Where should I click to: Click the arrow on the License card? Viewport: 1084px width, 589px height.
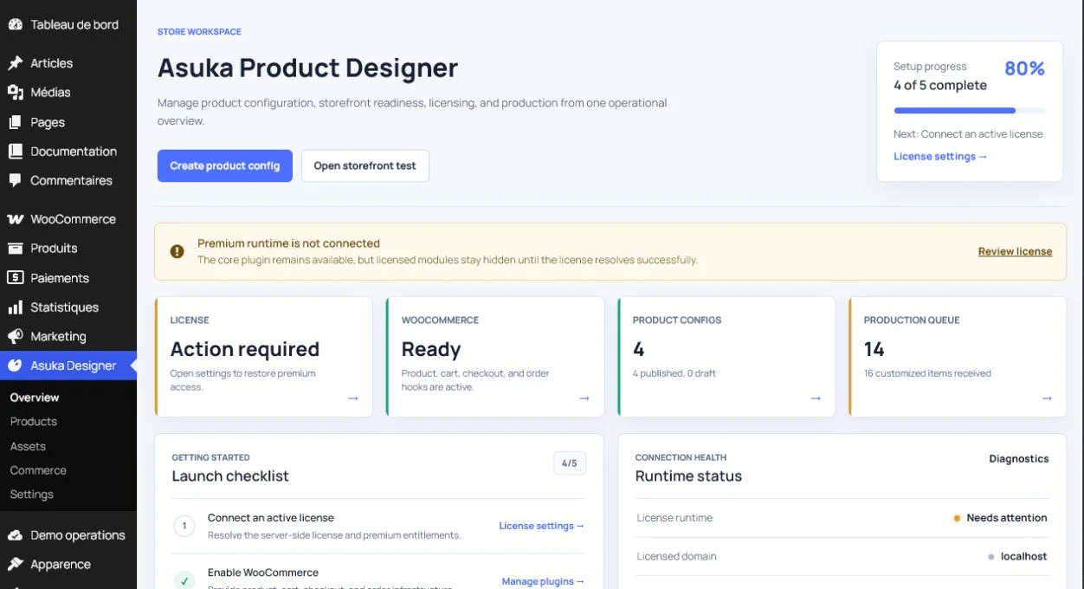[x=353, y=398]
